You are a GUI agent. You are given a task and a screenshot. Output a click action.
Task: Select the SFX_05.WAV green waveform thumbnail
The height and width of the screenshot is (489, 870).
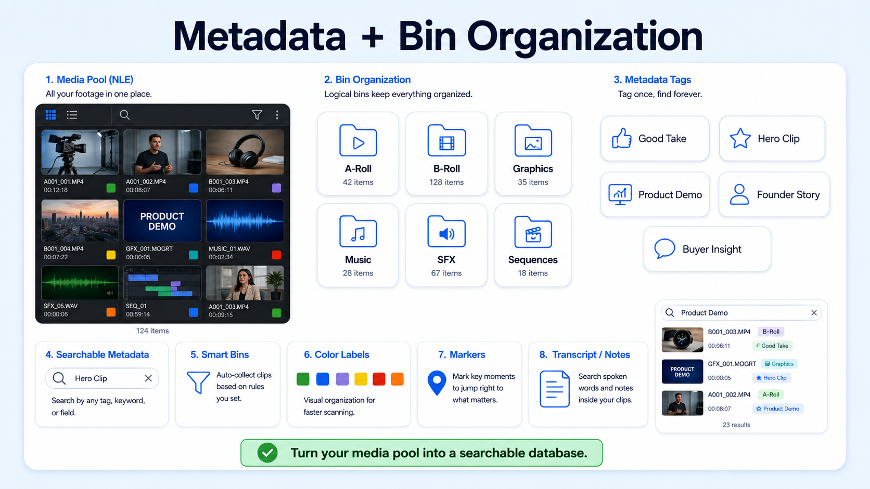click(80, 283)
